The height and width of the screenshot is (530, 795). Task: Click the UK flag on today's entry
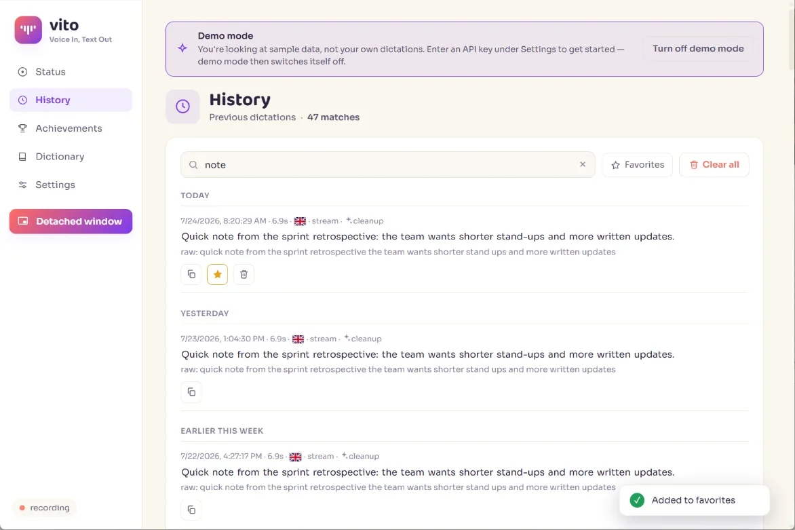[300, 221]
